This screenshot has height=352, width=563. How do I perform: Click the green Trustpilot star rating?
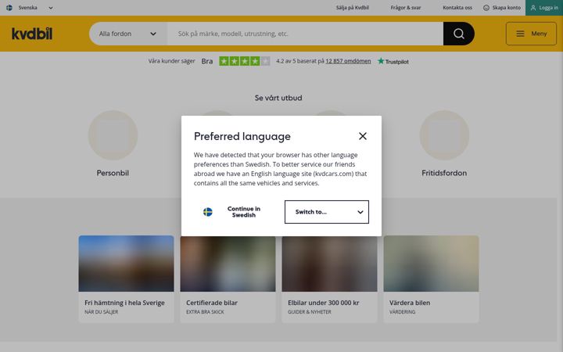(x=244, y=61)
